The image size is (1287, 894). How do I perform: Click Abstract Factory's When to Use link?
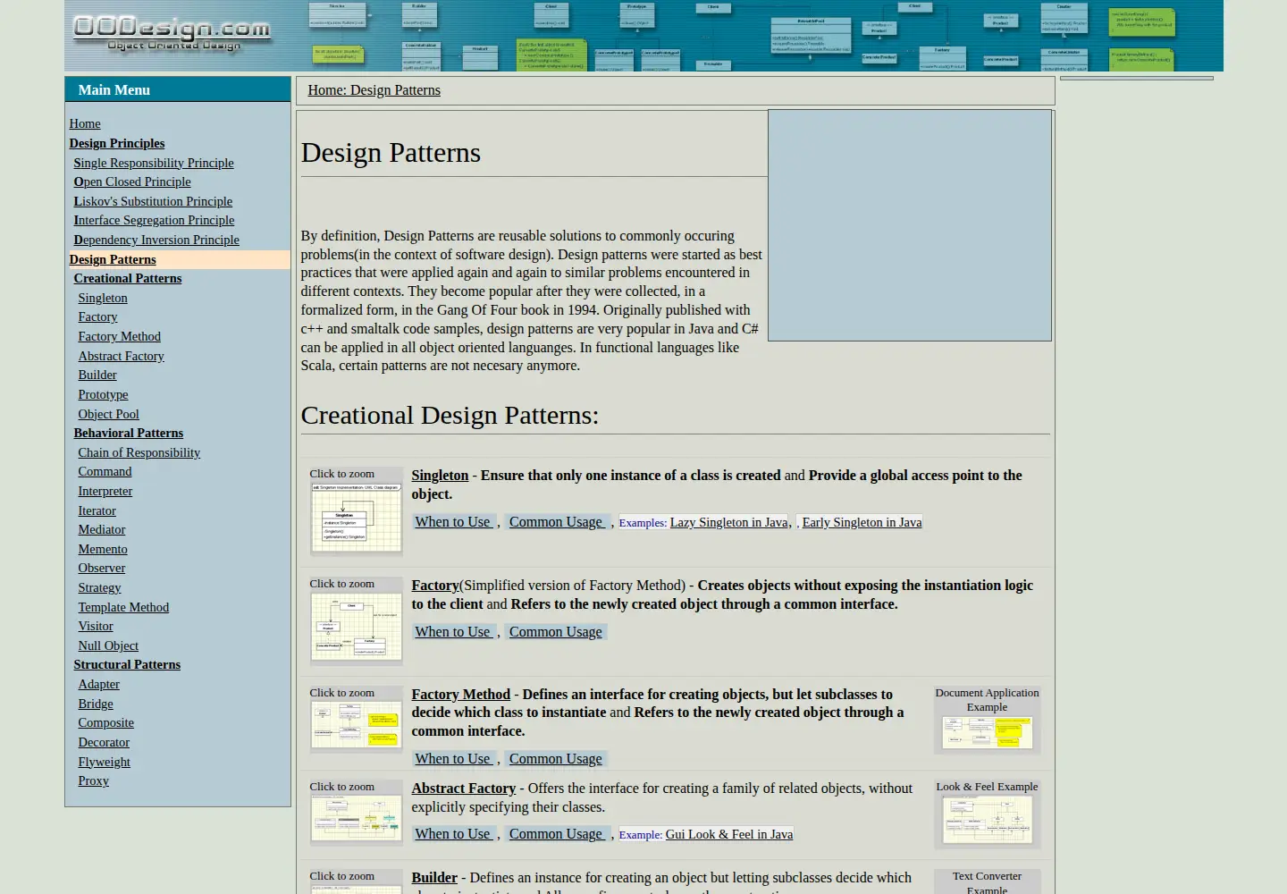[452, 834]
